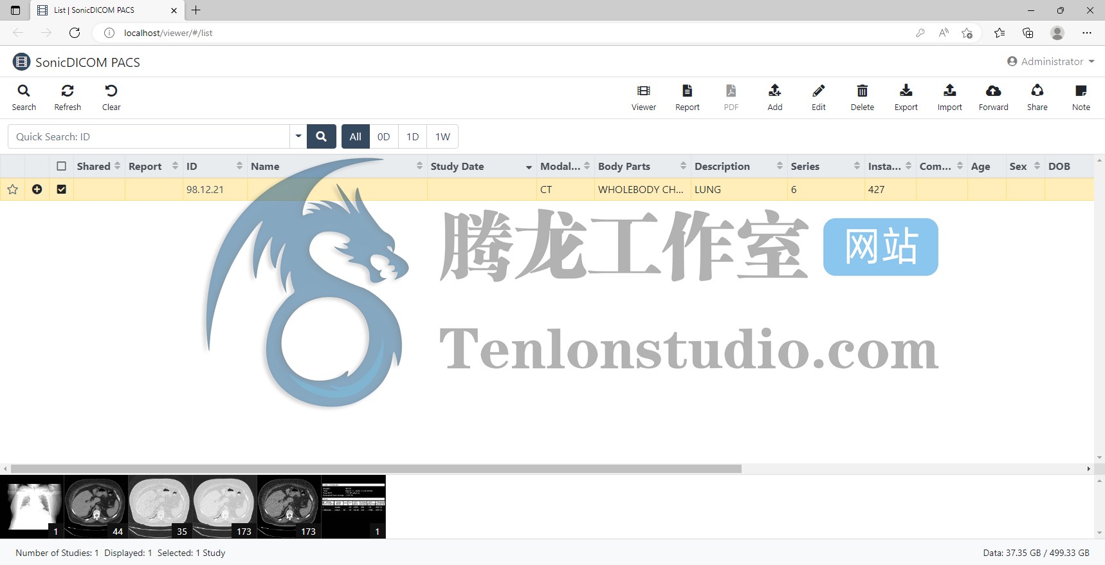
Task: Open the Quick Search field dropdown
Action: pos(298,136)
